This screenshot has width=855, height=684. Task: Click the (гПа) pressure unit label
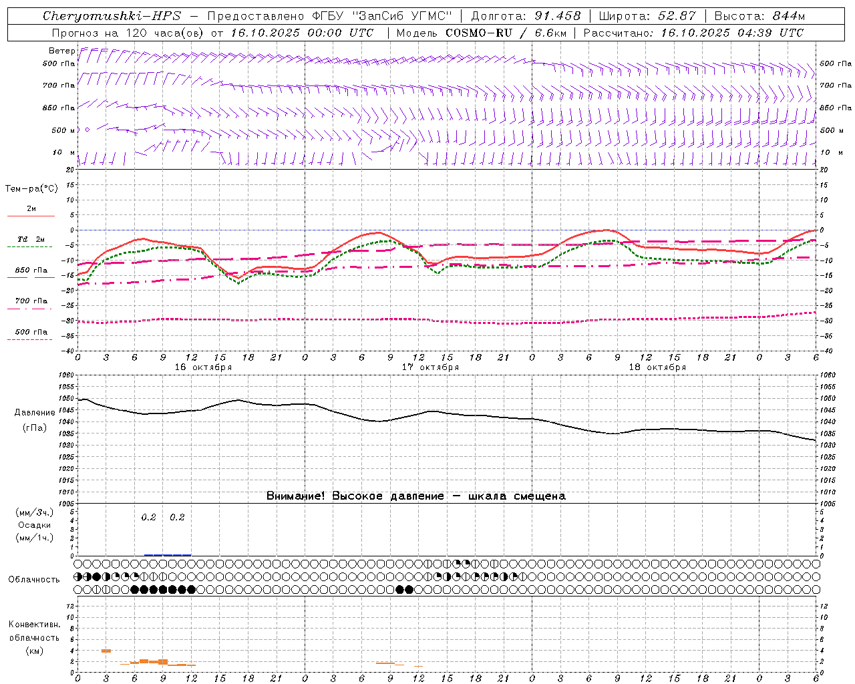coord(35,427)
